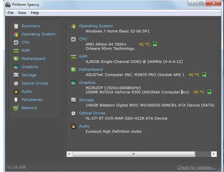This screenshot has width=224, height=172.
Task: Click the Speccy app icon in title bar
Action: [x=8, y=5]
